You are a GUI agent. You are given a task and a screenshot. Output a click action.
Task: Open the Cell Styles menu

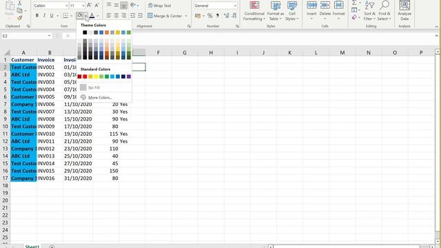[x=292, y=11]
